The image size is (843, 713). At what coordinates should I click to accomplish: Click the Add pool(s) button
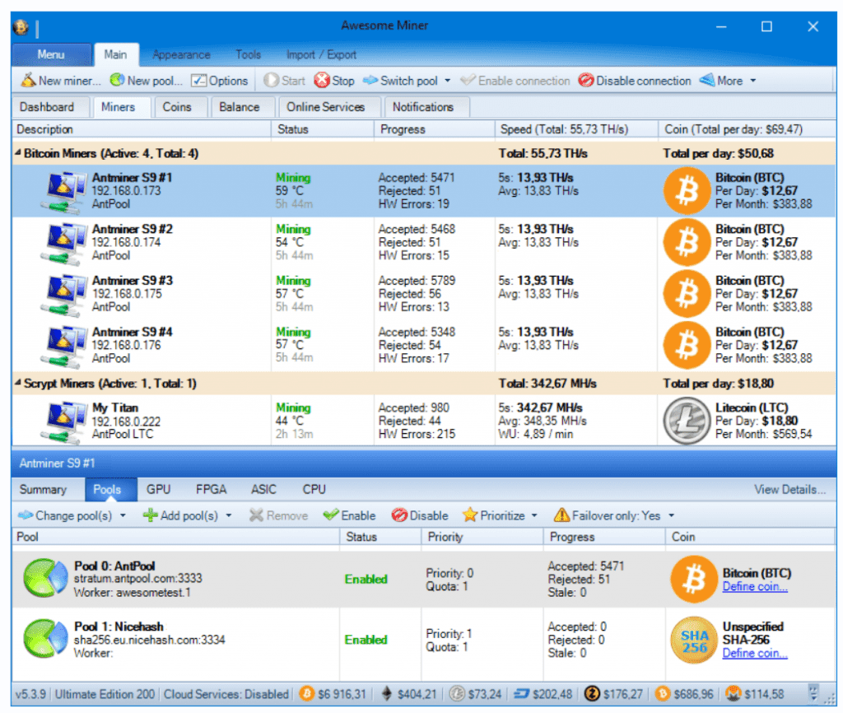[x=180, y=515]
